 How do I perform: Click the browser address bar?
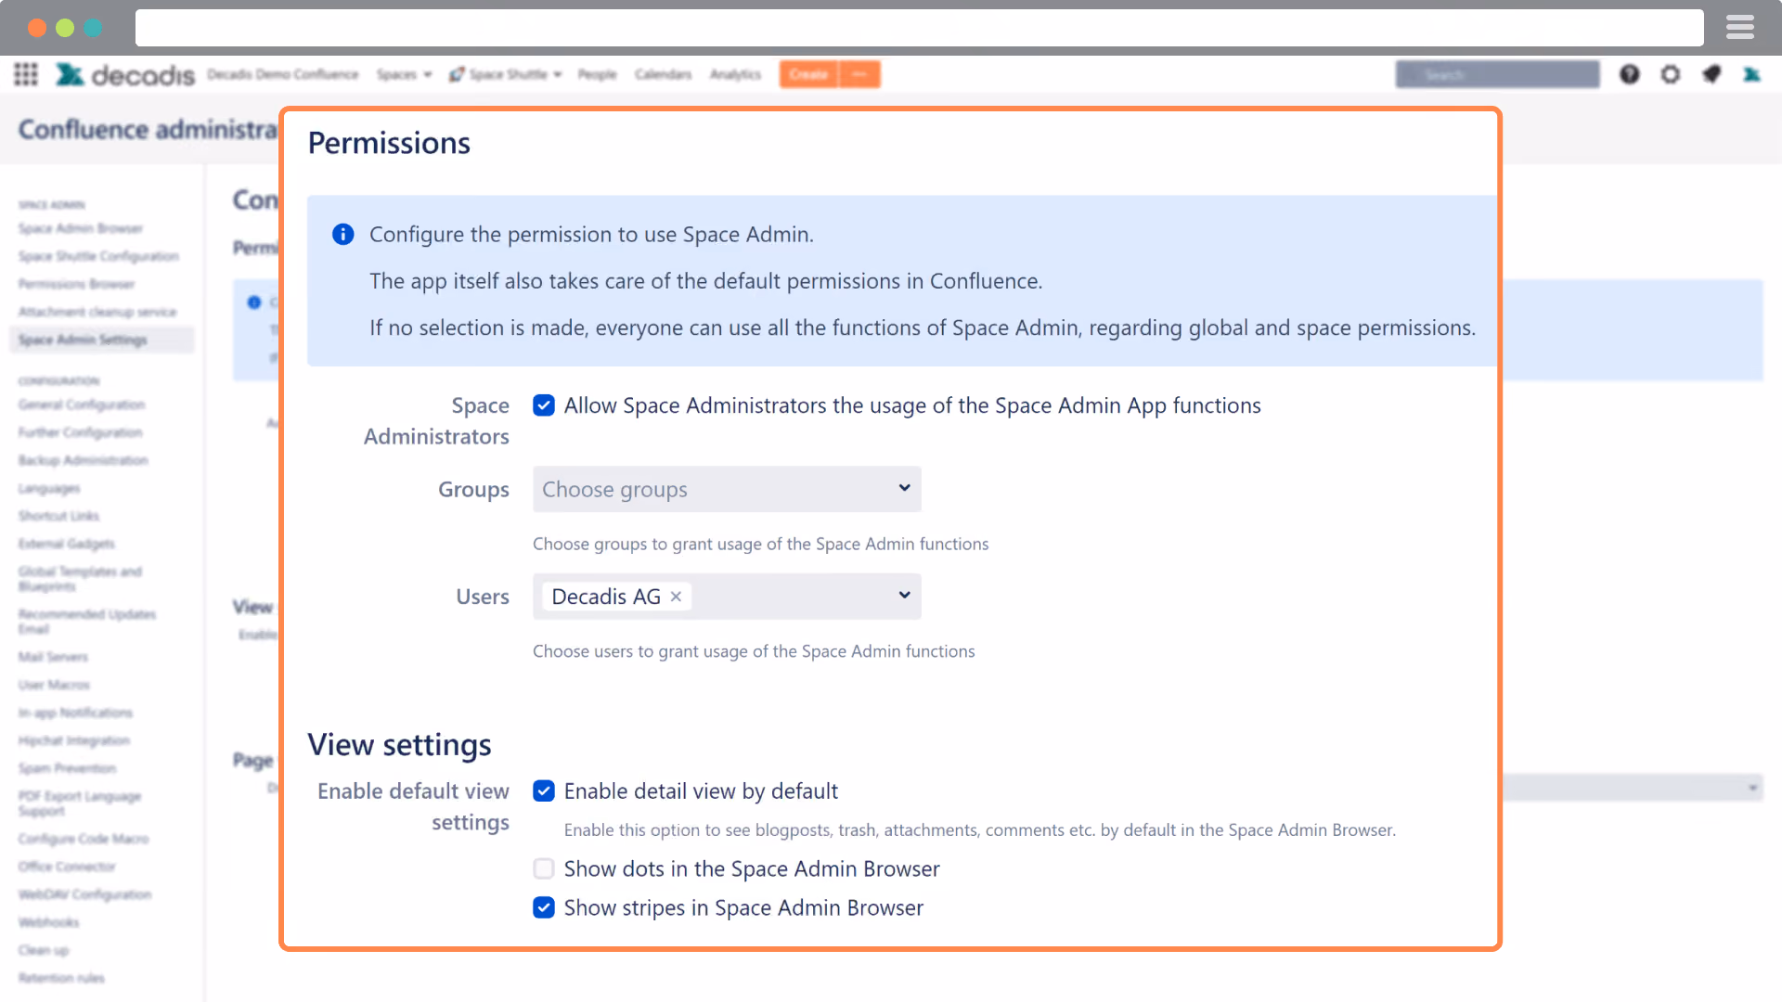[x=919, y=28]
